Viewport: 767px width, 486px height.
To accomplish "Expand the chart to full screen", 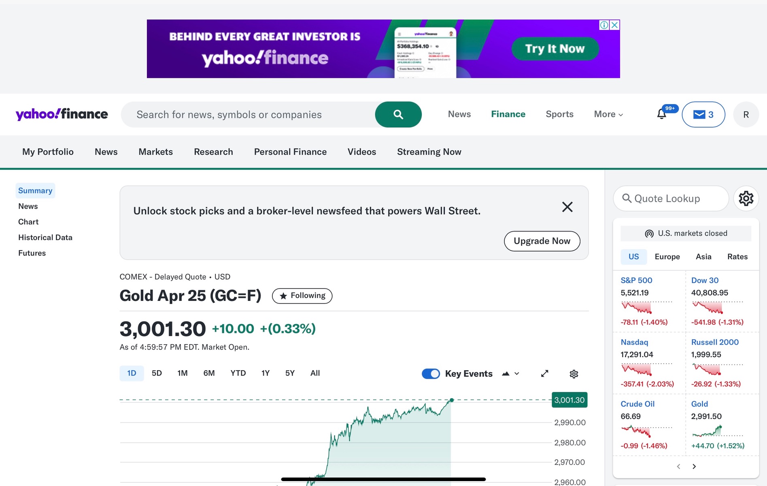I will click(x=545, y=373).
